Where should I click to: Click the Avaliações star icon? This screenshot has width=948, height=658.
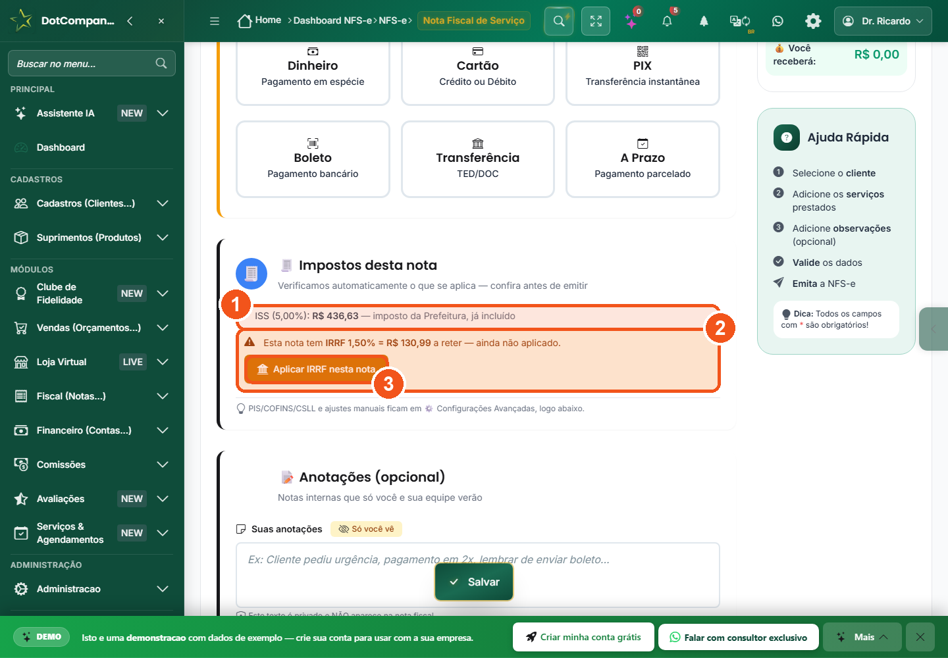[x=21, y=499]
